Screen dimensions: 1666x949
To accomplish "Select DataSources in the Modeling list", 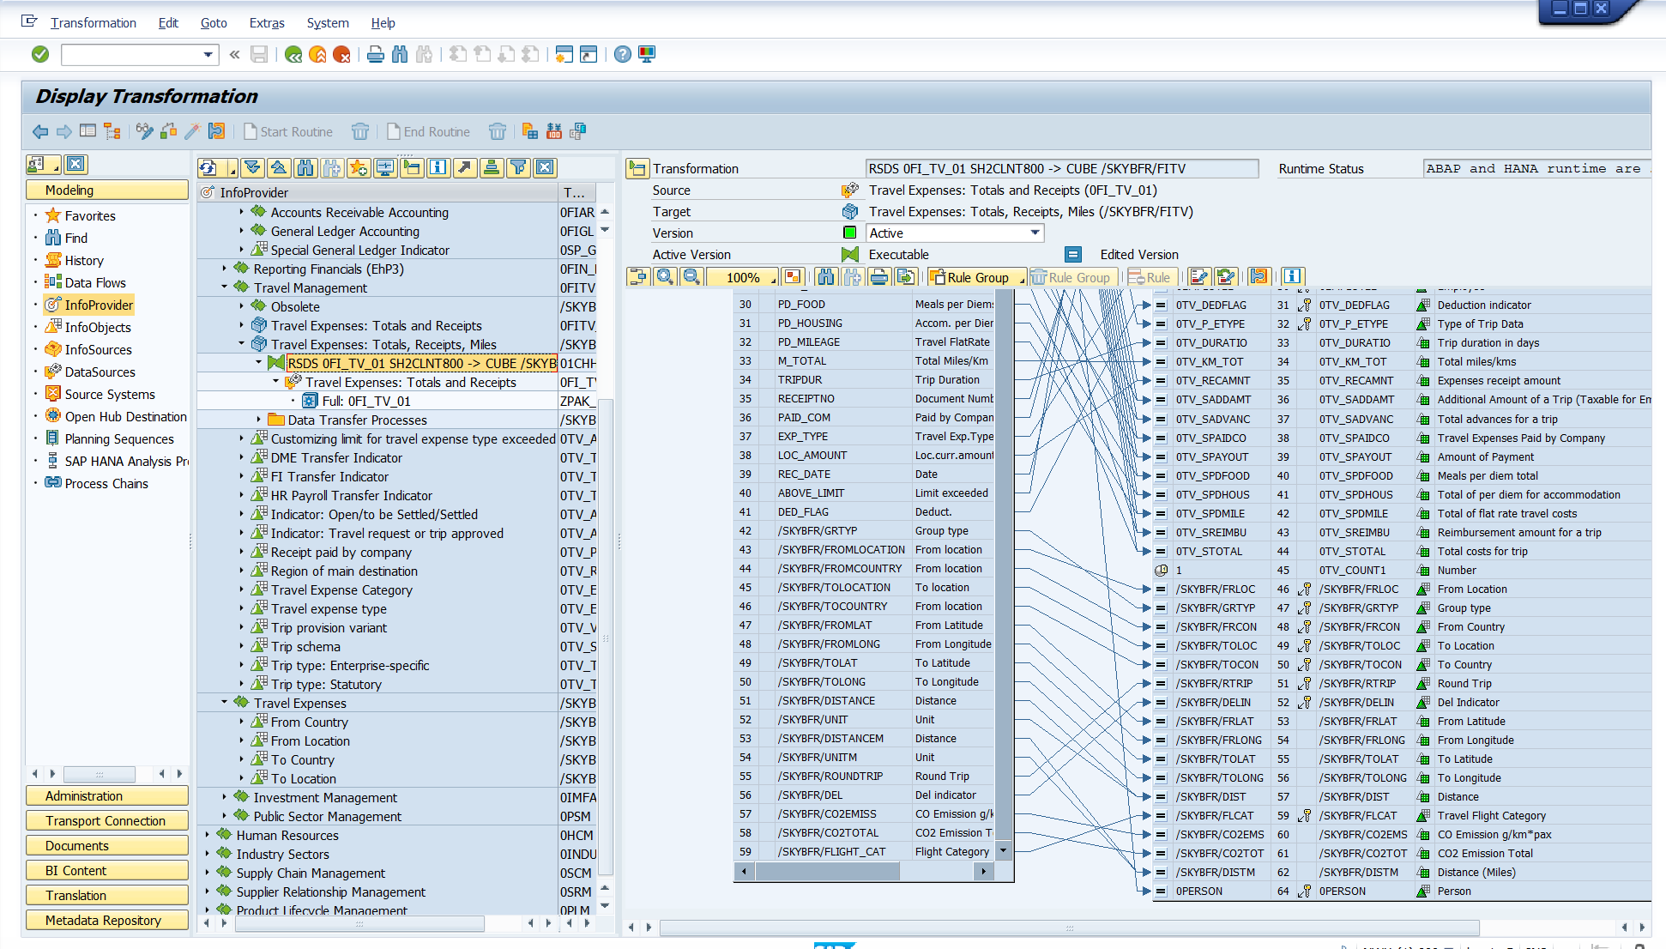I will (100, 372).
